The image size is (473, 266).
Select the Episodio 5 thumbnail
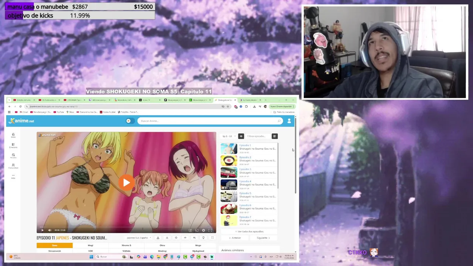tap(229, 197)
